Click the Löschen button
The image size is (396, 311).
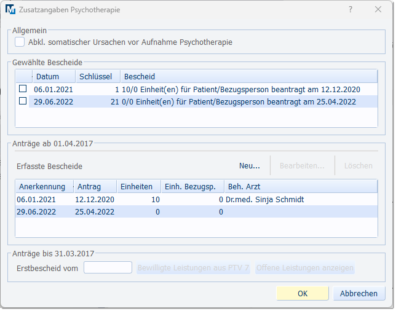pos(358,166)
